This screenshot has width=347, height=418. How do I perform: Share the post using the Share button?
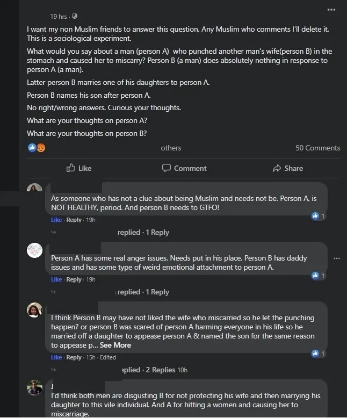click(x=288, y=168)
